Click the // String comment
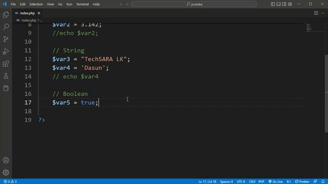328x184 pixels. (x=68, y=51)
